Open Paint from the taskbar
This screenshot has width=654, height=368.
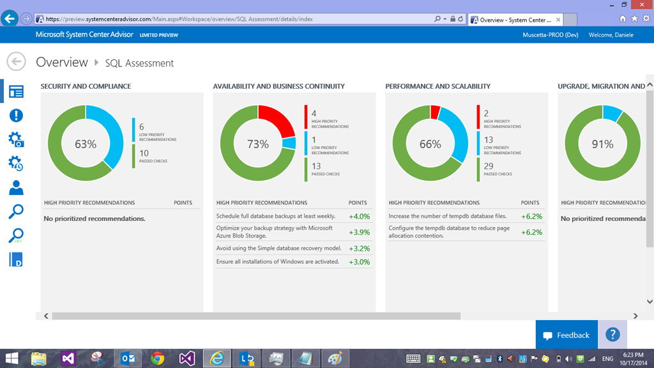(335, 358)
